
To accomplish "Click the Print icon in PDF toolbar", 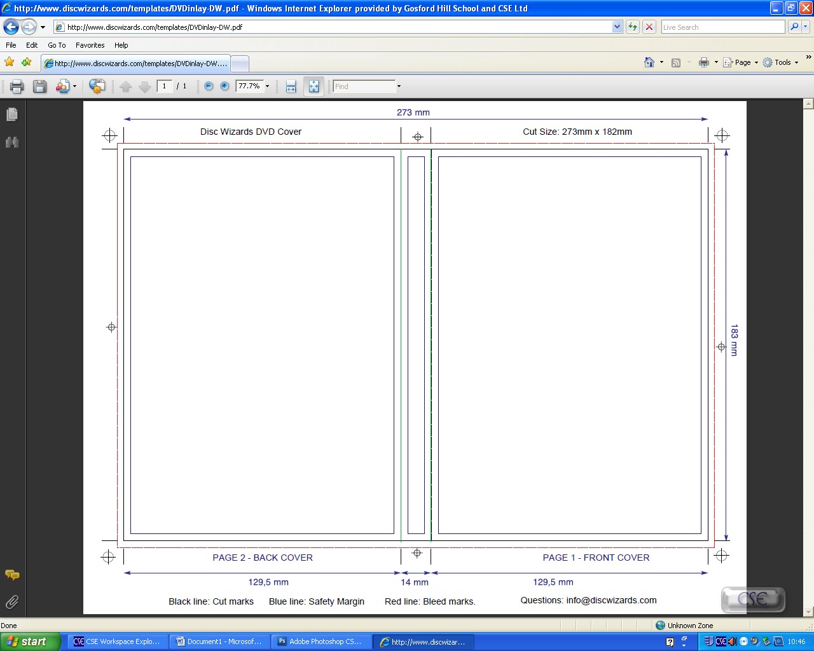I will (x=16, y=86).
